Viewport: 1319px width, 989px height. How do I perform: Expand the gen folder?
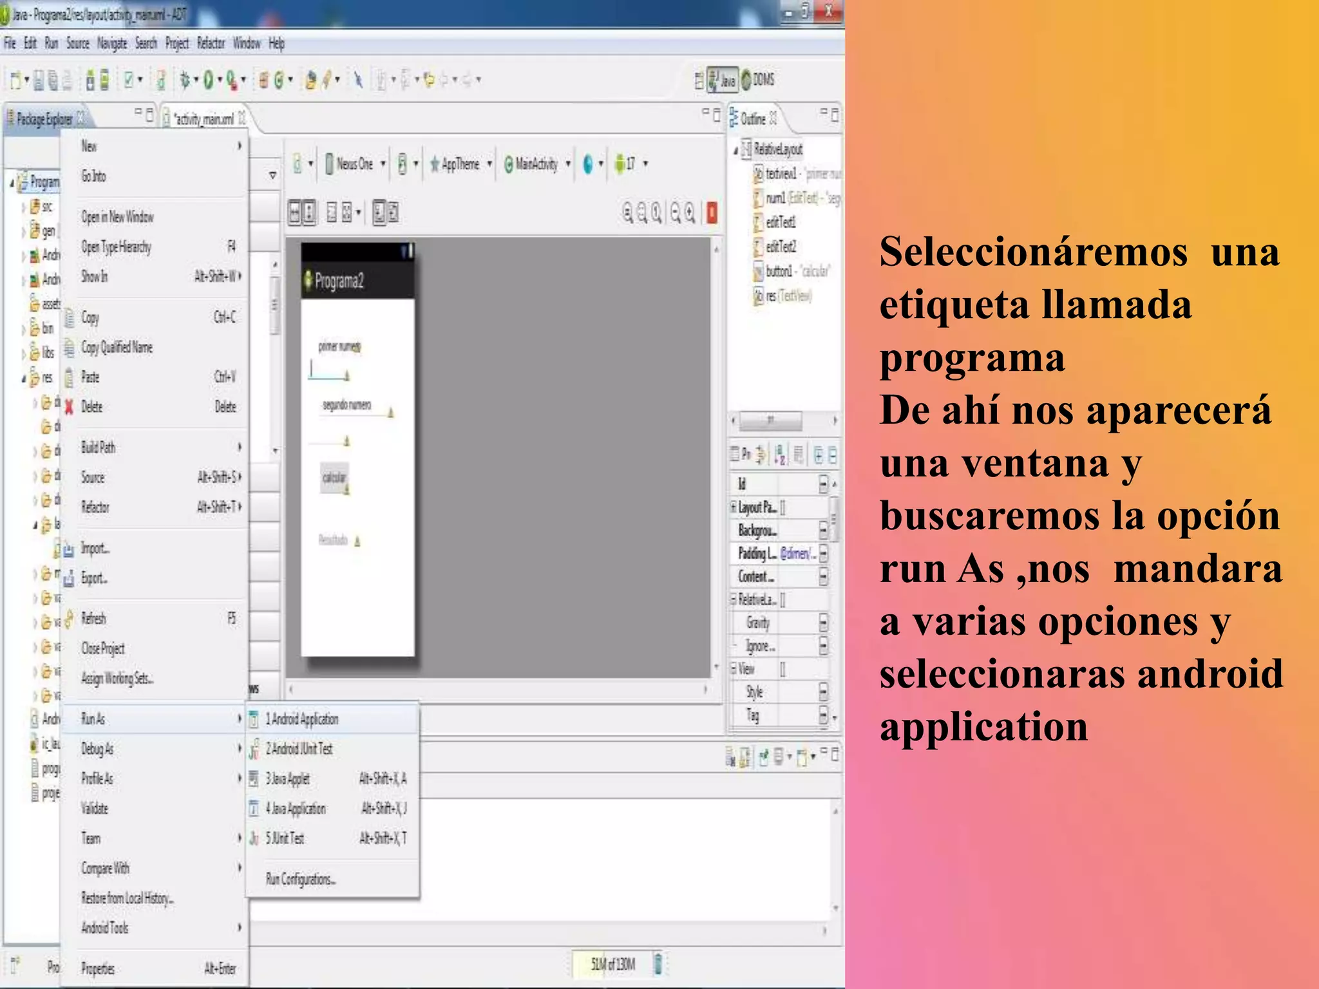[24, 231]
